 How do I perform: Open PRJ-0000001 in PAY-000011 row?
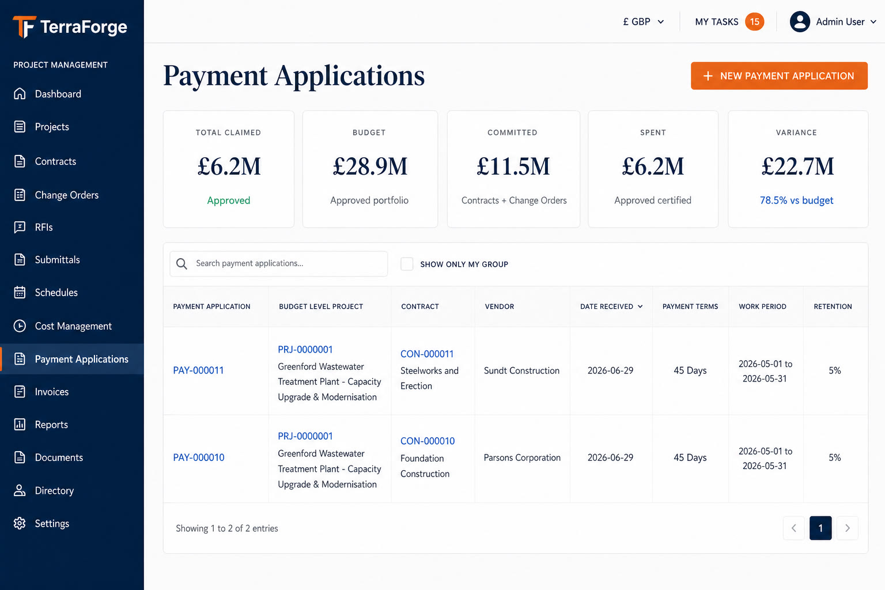305,349
